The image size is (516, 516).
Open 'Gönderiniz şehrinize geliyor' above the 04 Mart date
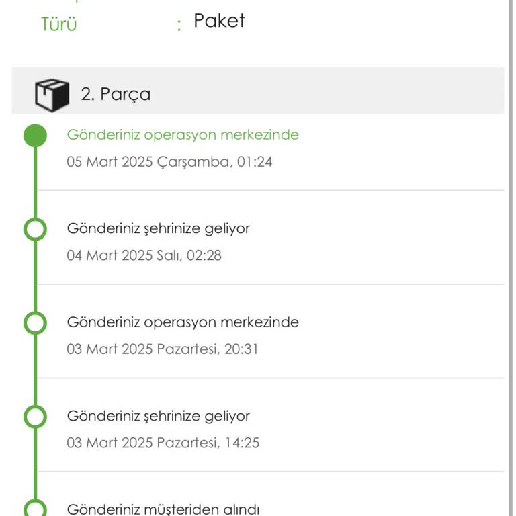[x=158, y=228]
